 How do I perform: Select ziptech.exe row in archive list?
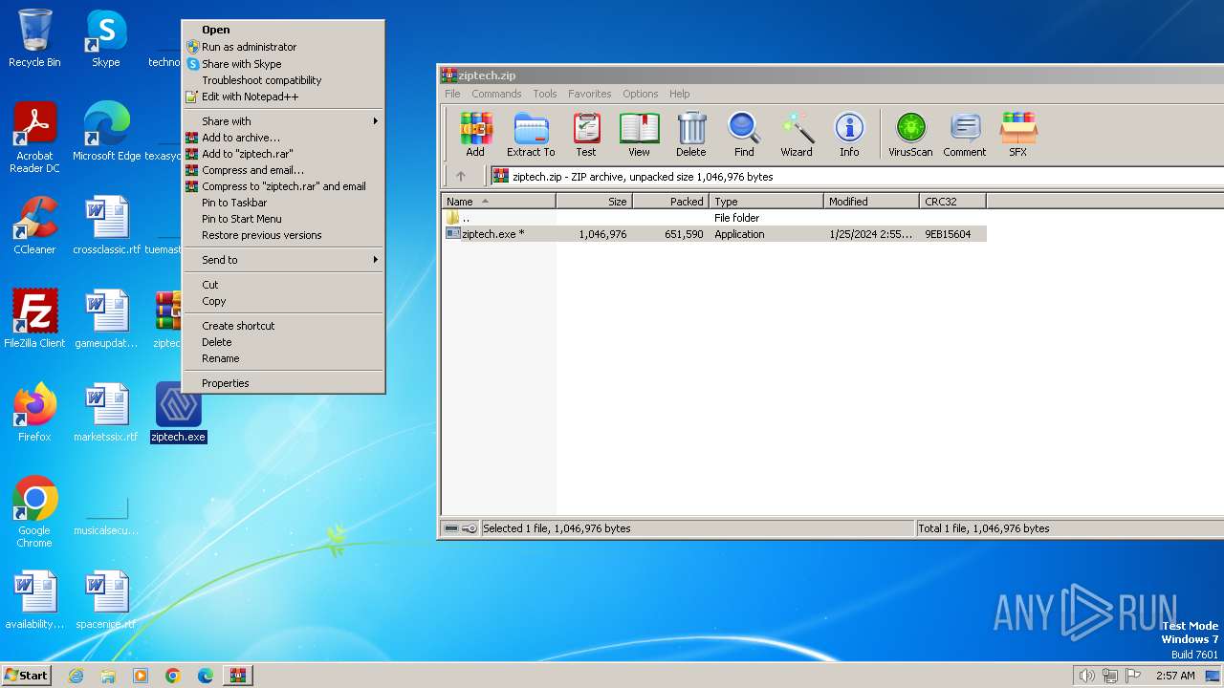(x=715, y=234)
